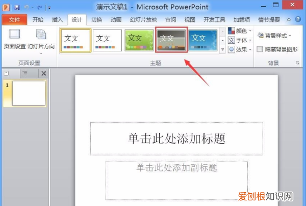Screen dimensions: 306x206
Task: Open the 幻灯片方向 dropdown
Action: (x=41, y=42)
